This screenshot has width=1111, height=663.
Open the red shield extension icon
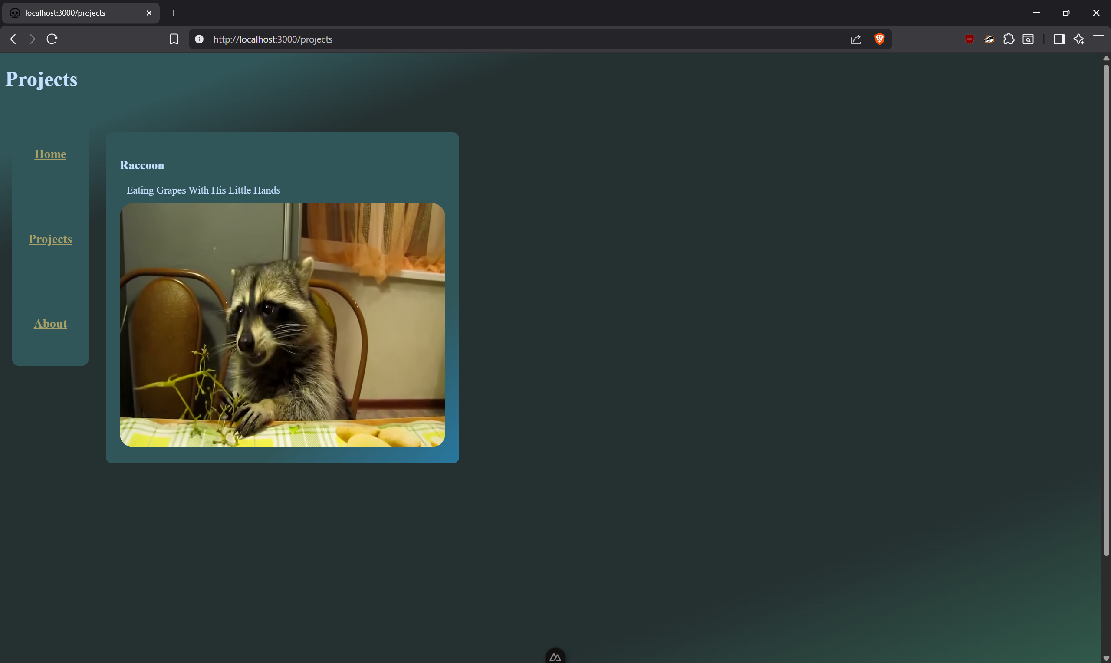coord(969,39)
